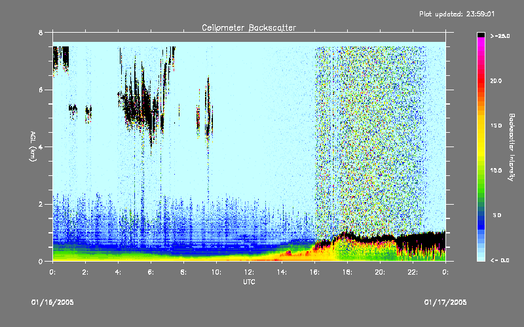Click the AGL (km) y-axis label

click(33, 146)
